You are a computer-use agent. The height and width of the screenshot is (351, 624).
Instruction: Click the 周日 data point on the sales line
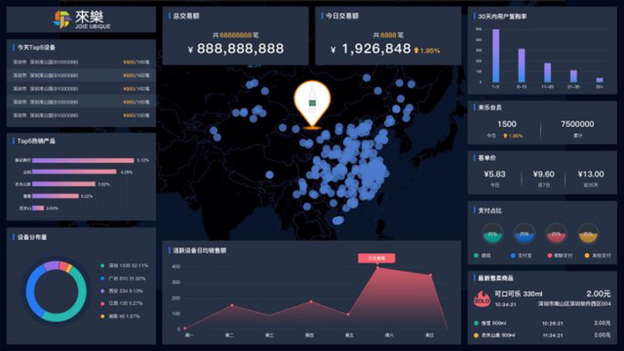tap(430, 275)
